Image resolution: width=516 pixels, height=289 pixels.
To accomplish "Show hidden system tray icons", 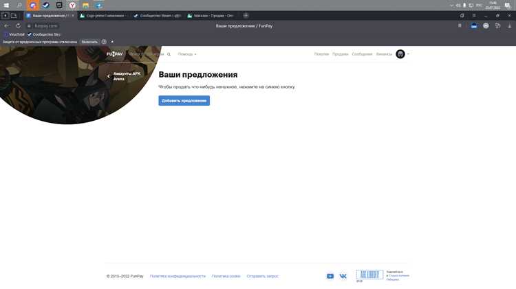I will tap(451, 5).
